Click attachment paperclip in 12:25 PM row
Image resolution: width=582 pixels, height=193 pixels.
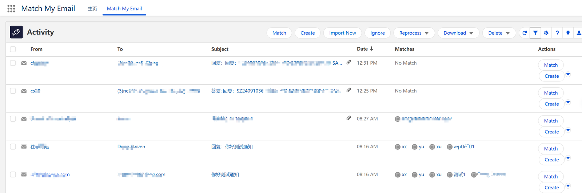[x=349, y=90]
